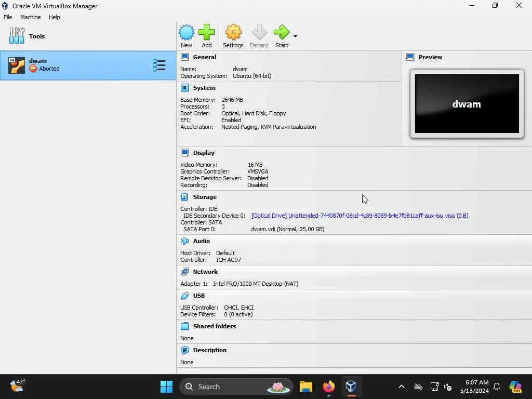Click the USB plug icon
Viewport: 532px width, 399px height.
tap(184, 296)
